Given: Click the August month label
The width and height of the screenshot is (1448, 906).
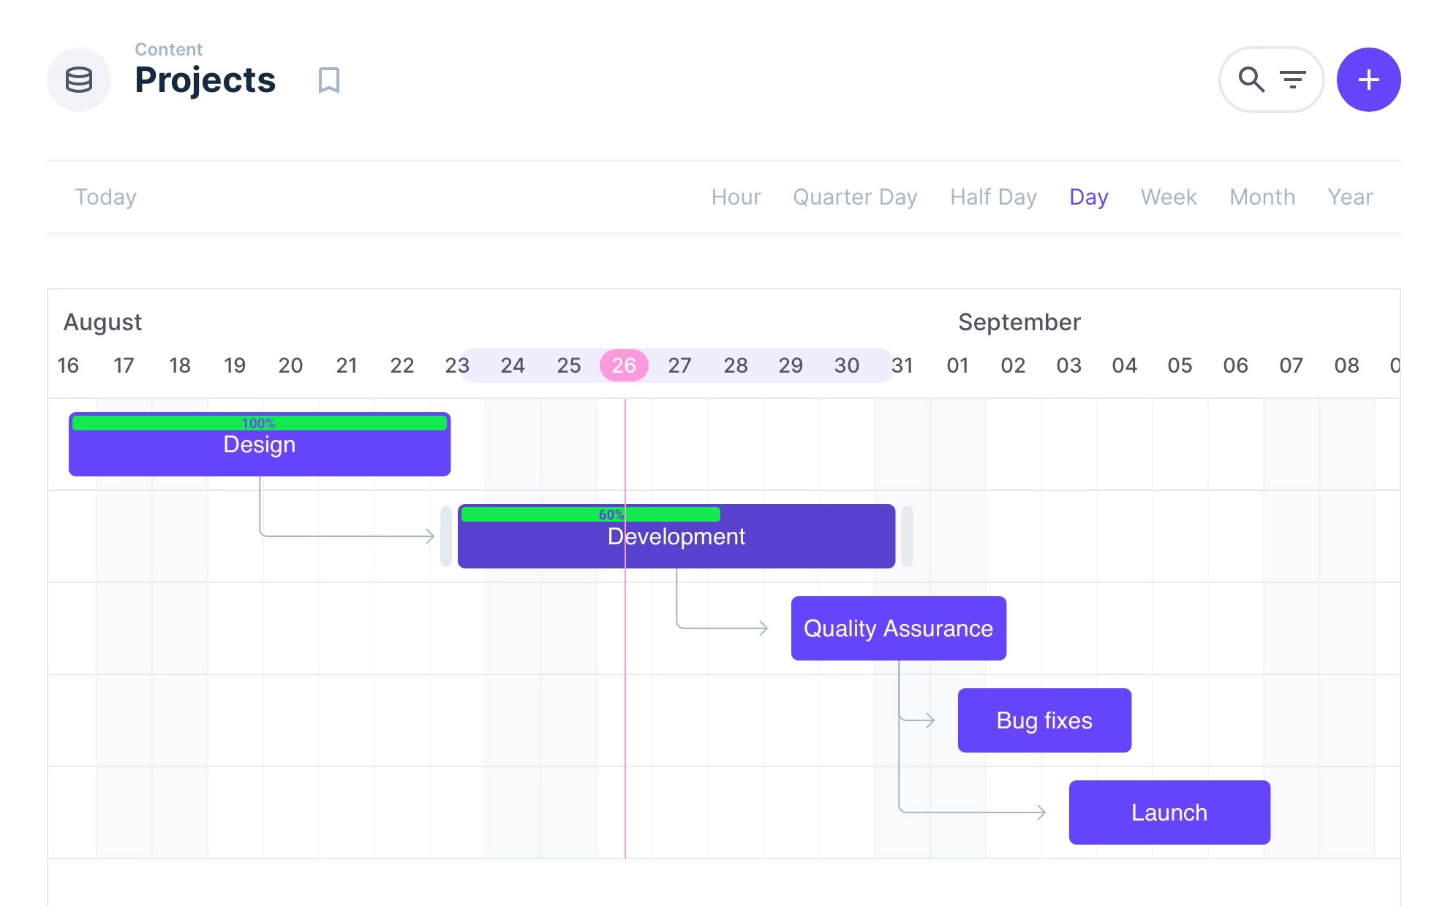Looking at the screenshot, I should click(x=102, y=322).
